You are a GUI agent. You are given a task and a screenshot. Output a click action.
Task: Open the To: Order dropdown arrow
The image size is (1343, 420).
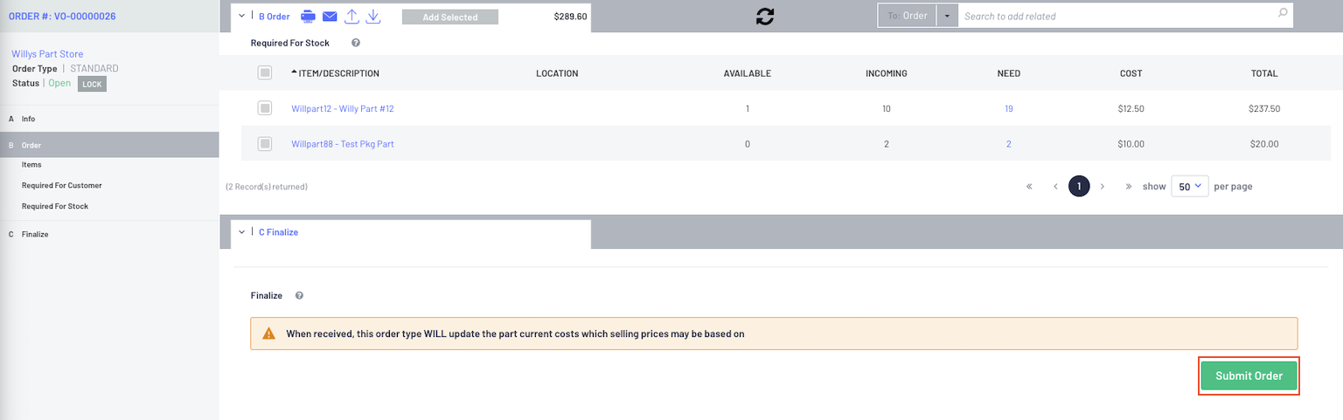pos(947,16)
